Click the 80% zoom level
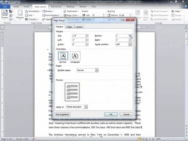188x141 pixels. click(158, 139)
